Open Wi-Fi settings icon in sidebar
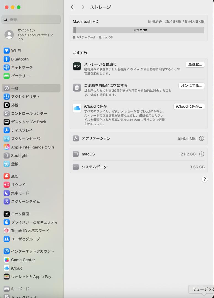Image resolution: width=214 pixels, height=298 pixels. (6, 51)
